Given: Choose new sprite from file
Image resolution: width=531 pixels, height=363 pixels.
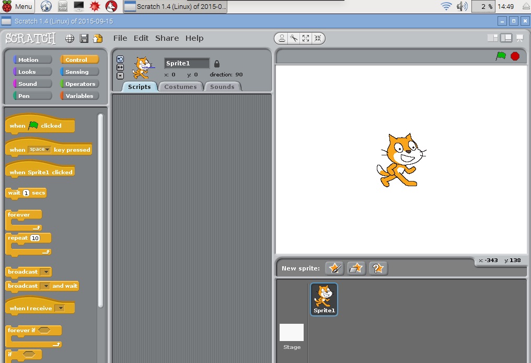Looking at the screenshot, I should coord(356,268).
